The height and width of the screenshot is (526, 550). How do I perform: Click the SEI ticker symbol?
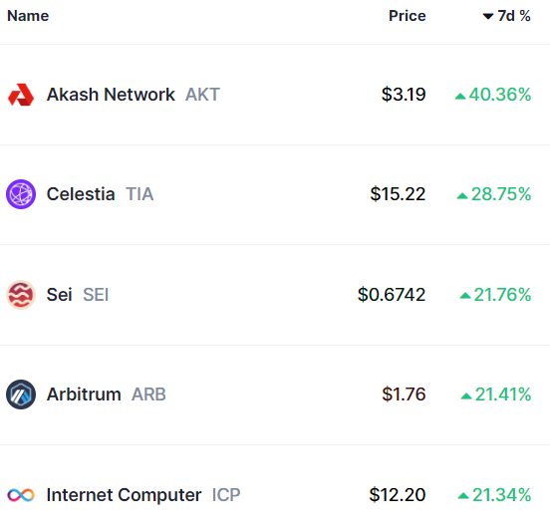click(96, 295)
